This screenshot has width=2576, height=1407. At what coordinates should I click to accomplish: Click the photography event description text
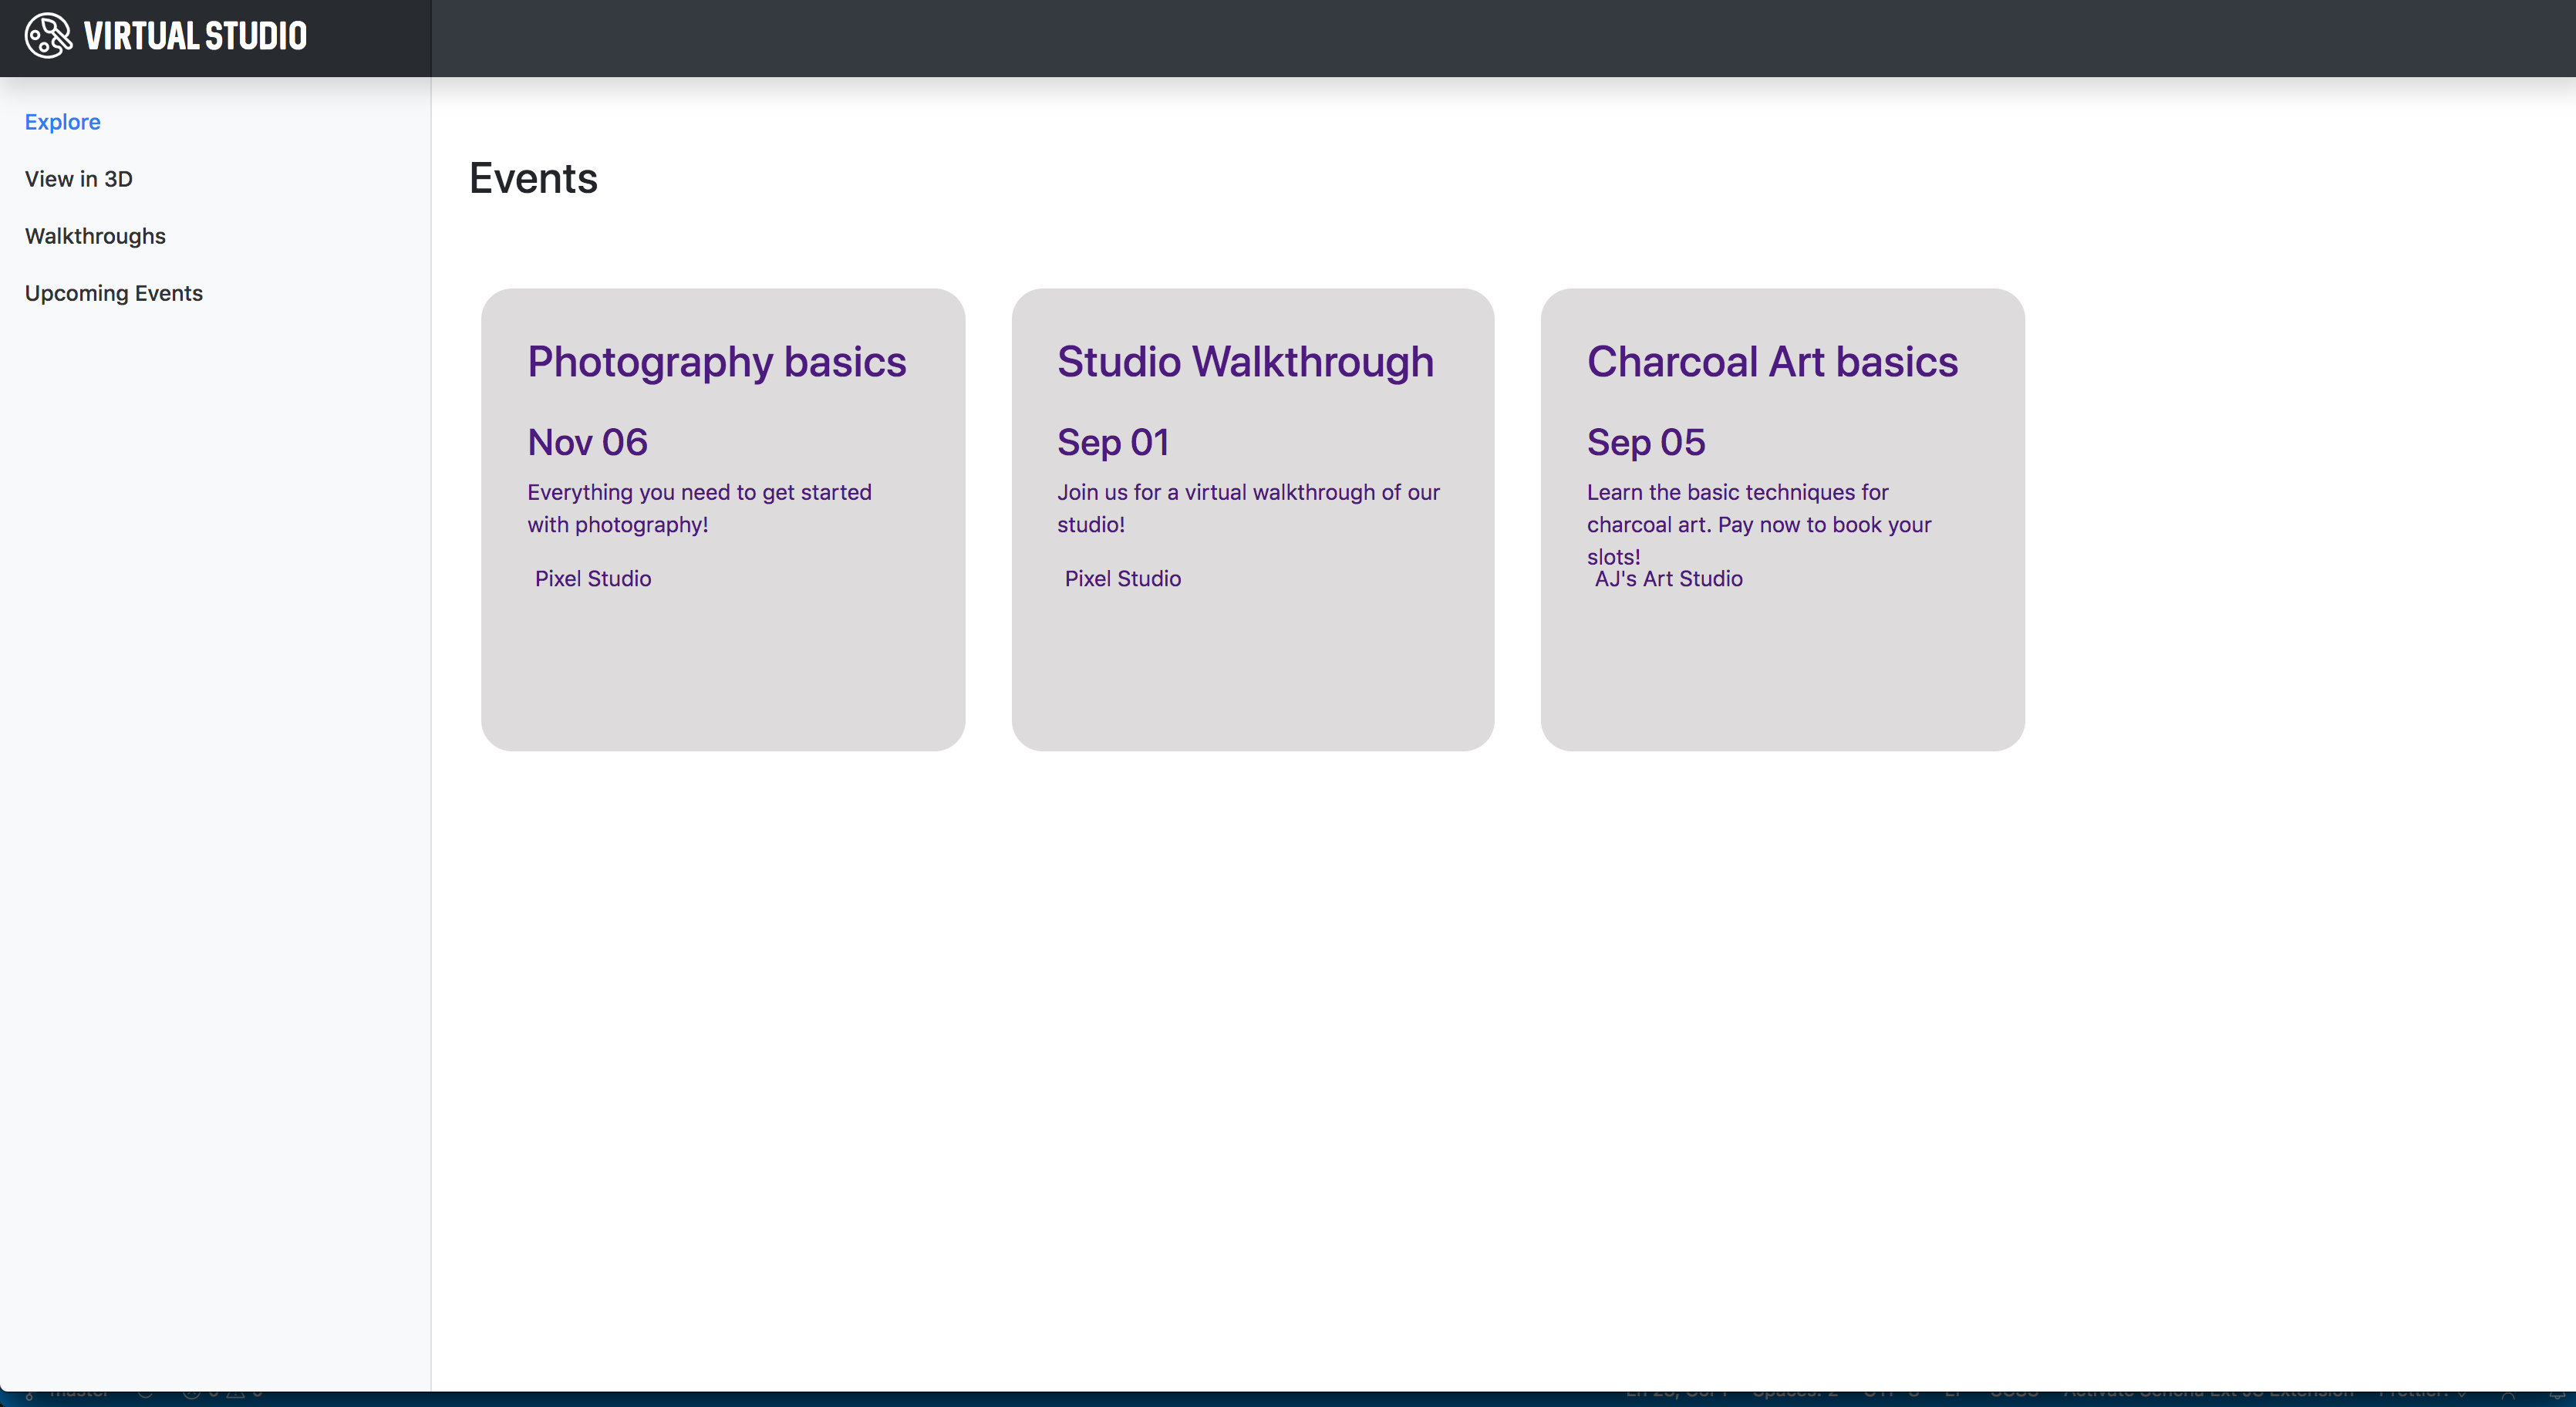coord(699,508)
